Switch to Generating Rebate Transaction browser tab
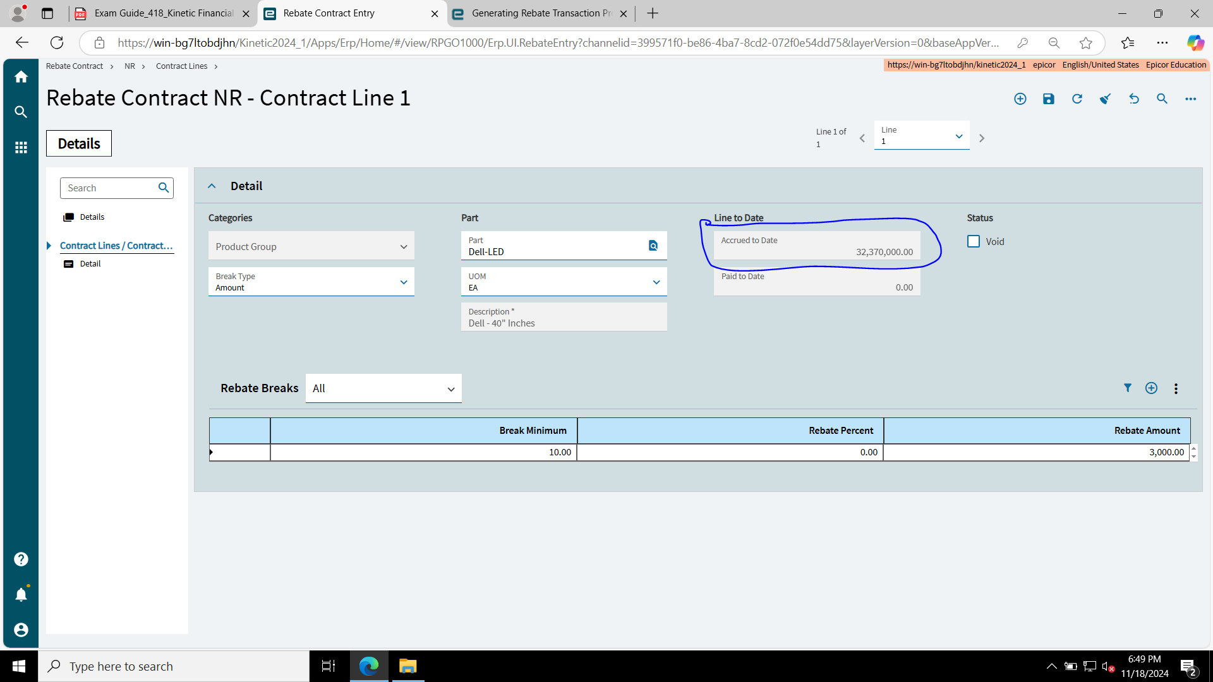Viewport: 1213px width, 682px height. (x=541, y=13)
